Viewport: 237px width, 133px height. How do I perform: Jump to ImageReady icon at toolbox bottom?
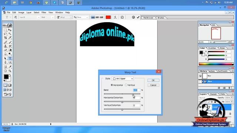(x=8, y=95)
